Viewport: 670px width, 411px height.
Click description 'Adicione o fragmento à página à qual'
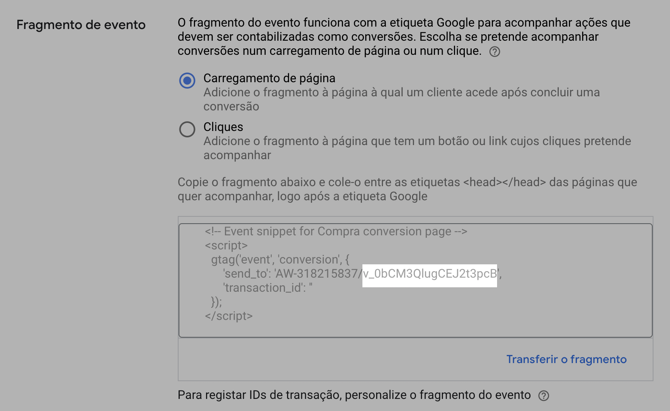click(402, 99)
